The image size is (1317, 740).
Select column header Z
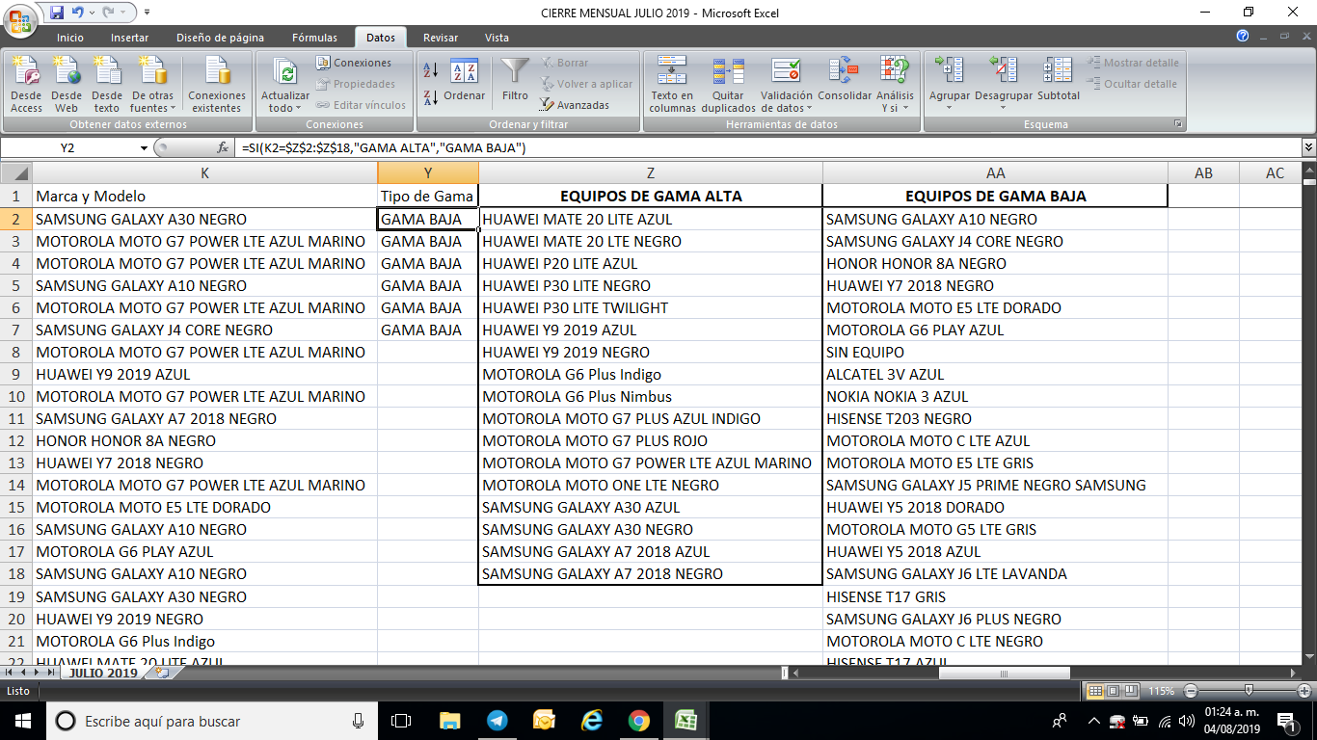tap(651, 172)
